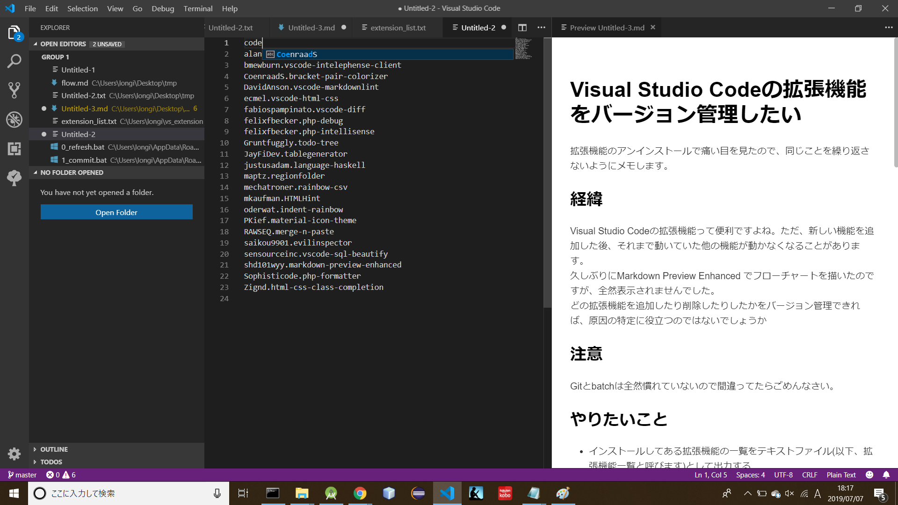The image size is (898, 505).
Task: Select the CoenraadS autocomplete suggestion
Action: (x=297, y=54)
